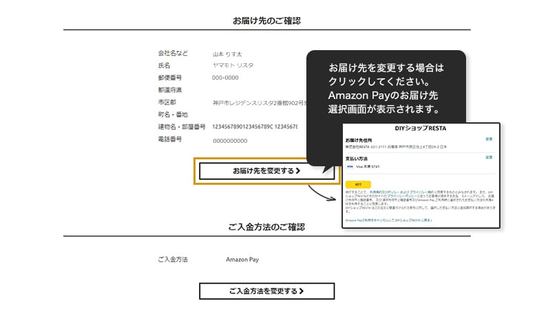Click the ご入金方法のご確認 heading
537x316 pixels.
[266, 227]
